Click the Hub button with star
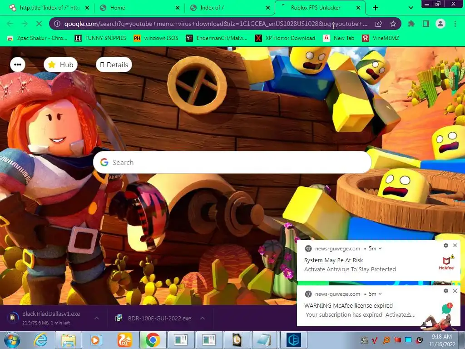Image resolution: width=465 pixels, height=349 pixels. coord(60,65)
